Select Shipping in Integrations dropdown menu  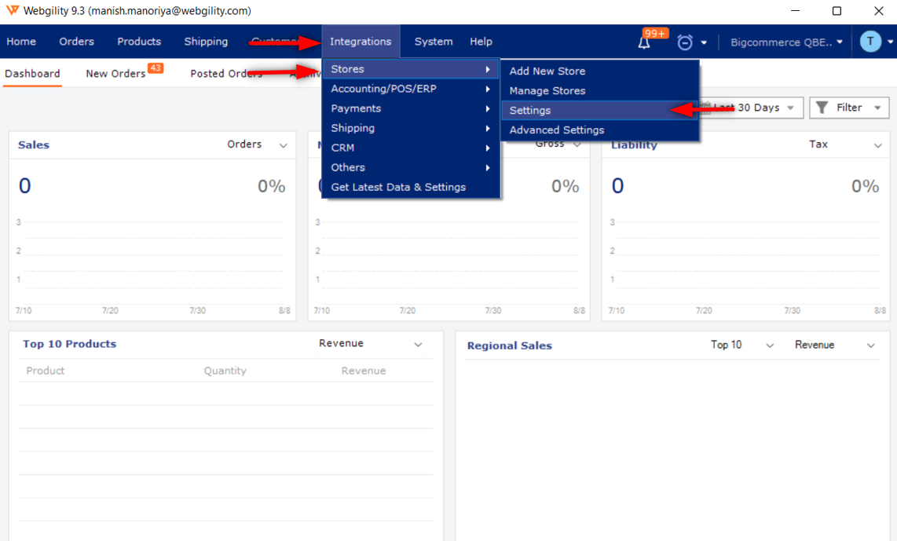click(412, 128)
